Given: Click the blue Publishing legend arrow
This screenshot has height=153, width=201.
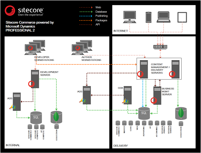Looking at the screenshot, I should [x=86, y=16].
